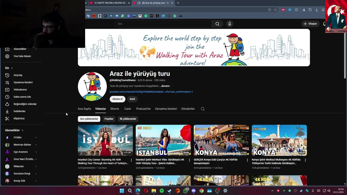Viewport: 347px width, 195px height.
Task: Open Ege Arseven subscription channel
Action: click(21, 152)
